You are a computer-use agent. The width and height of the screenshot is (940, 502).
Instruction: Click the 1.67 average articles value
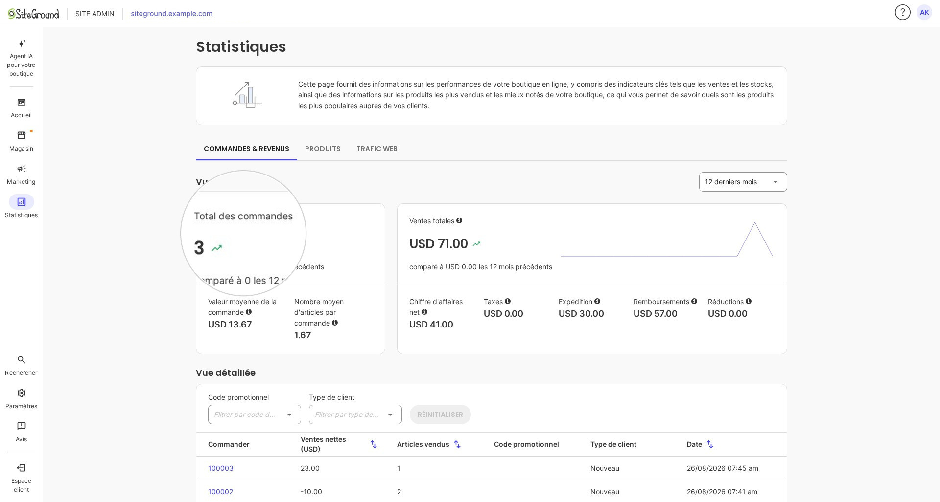click(x=303, y=335)
